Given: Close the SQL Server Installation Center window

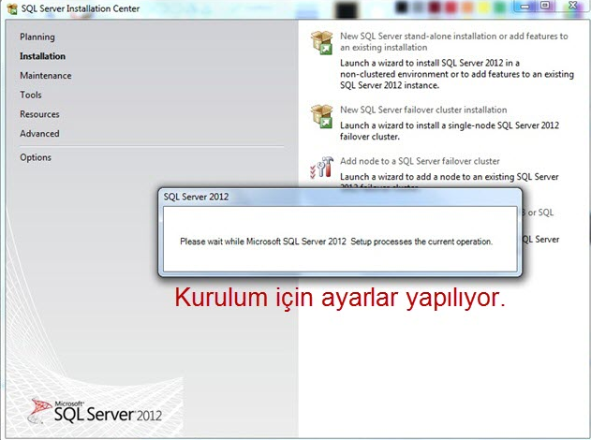Looking at the screenshot, I should 572,6.
